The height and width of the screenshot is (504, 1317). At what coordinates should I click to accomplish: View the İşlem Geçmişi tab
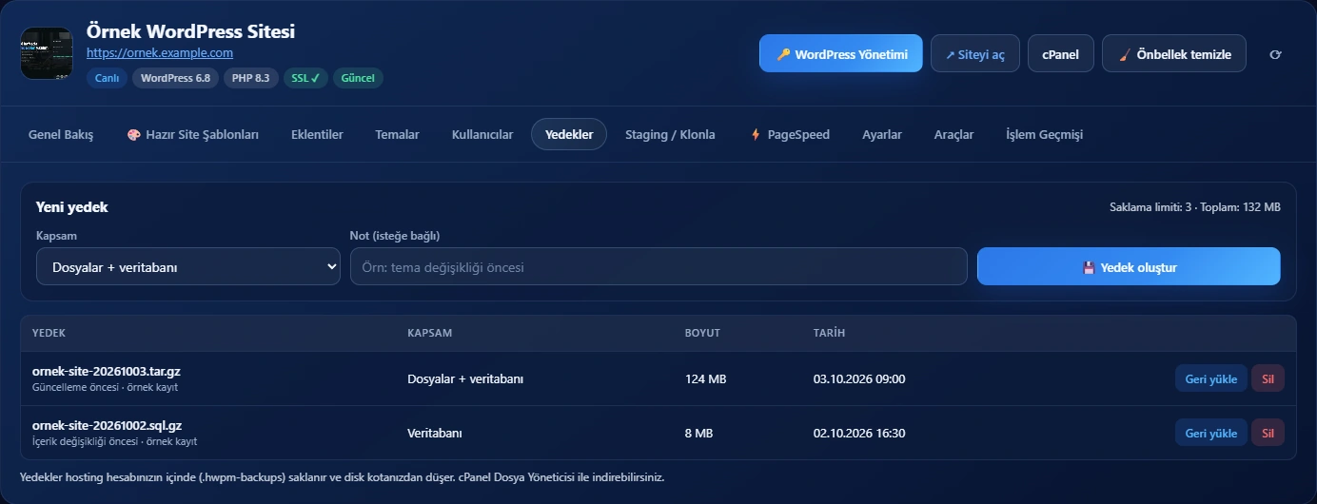point(1044,135)
